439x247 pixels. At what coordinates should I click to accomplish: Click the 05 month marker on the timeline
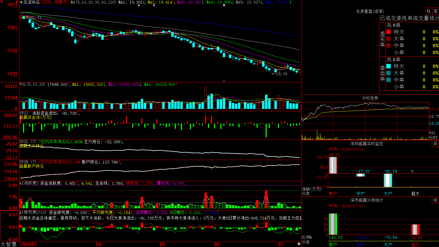(163, 244)
